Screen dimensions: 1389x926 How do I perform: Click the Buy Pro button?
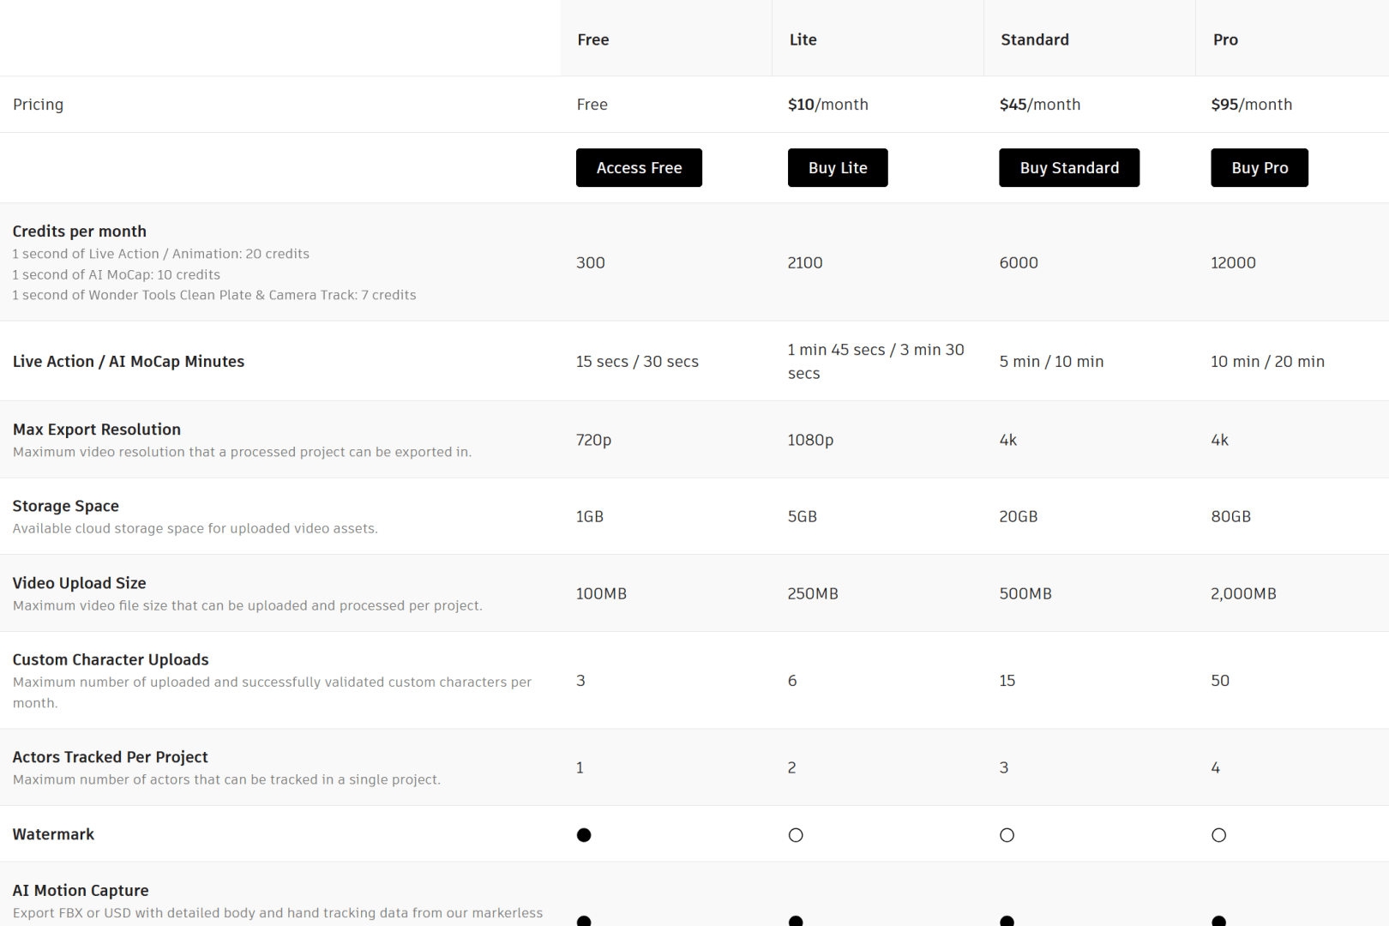pyautogui.click(x=1259, y=167)
